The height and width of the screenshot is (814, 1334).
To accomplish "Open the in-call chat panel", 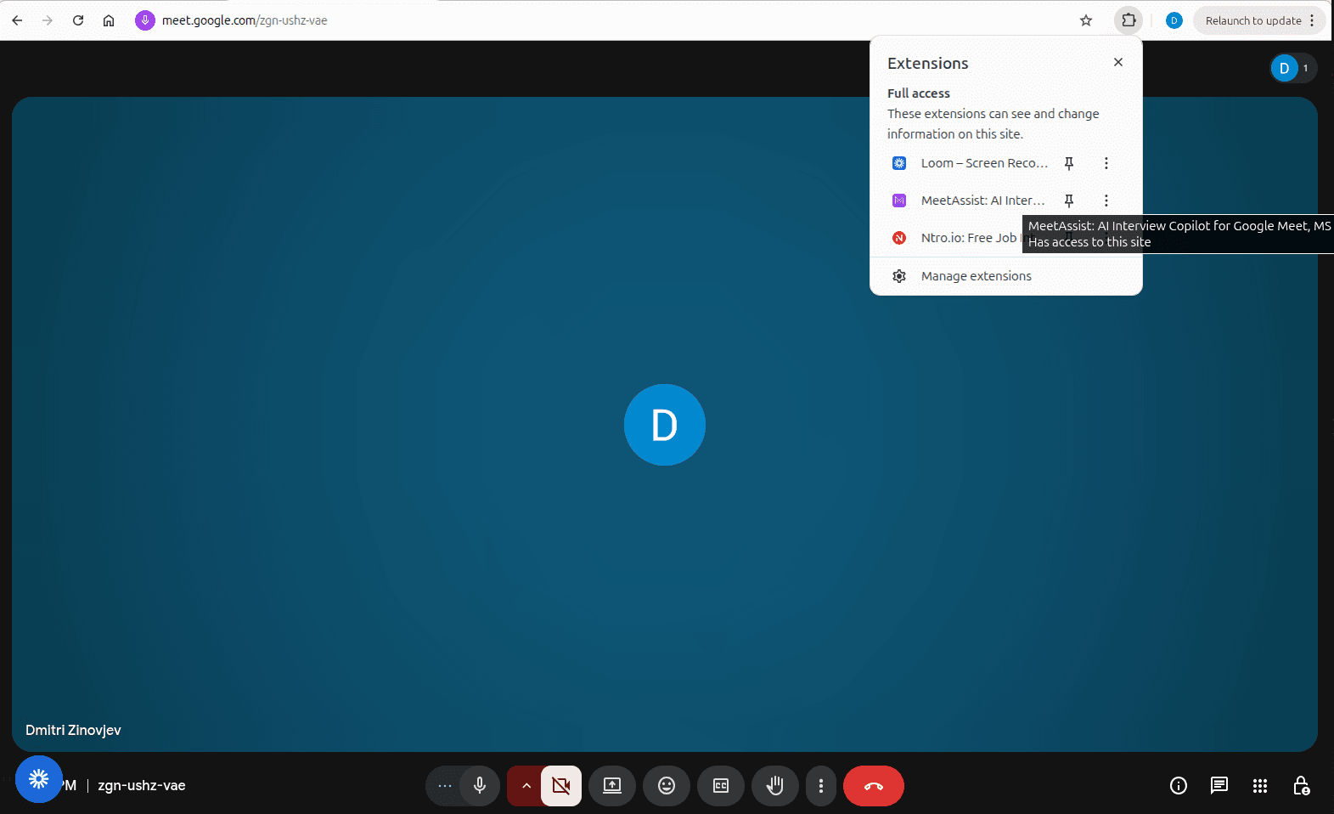I will click(1219, 786).
